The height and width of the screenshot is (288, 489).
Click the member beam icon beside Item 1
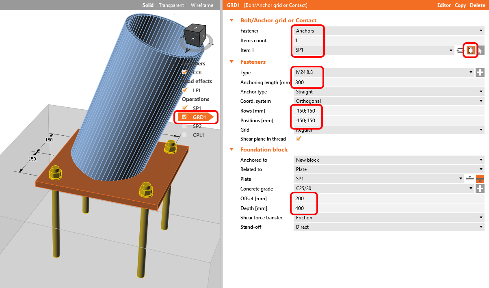(460, 50)
